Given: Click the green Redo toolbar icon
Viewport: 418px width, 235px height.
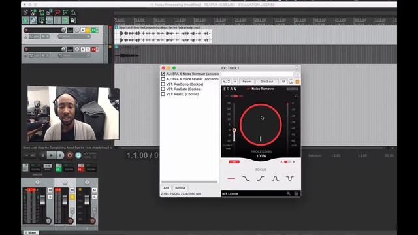Looking at the screenshot, I should [x=65, y=12].
